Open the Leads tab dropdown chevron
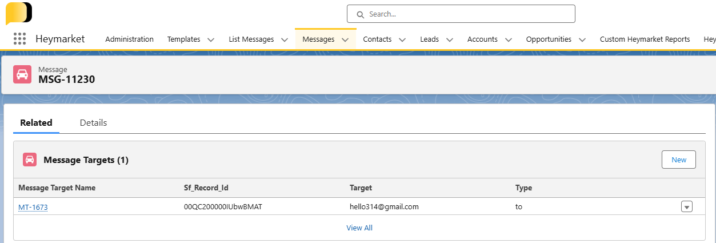The height and width of the screenshot is (243, 716). [450, 40]
